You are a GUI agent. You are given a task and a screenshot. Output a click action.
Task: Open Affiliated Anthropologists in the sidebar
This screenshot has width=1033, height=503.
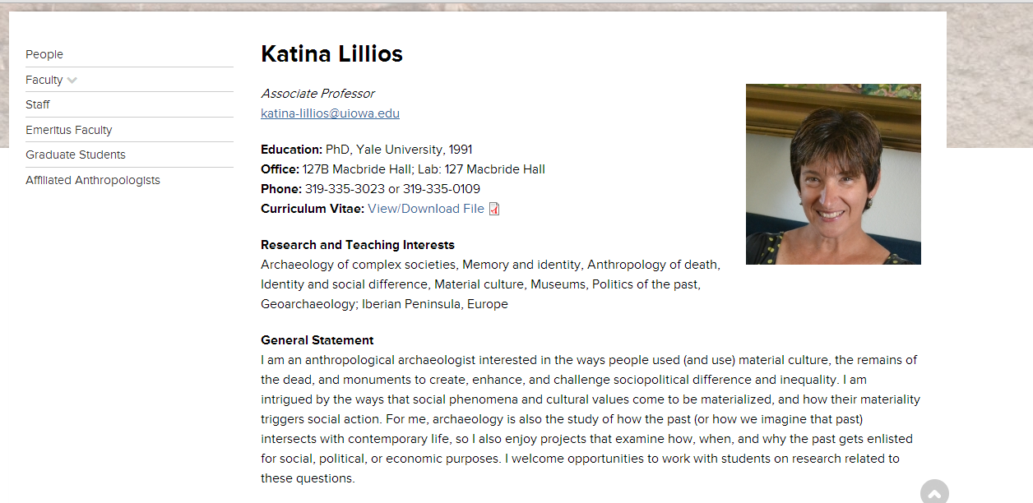pyautogui.click(x=93, y=180)
